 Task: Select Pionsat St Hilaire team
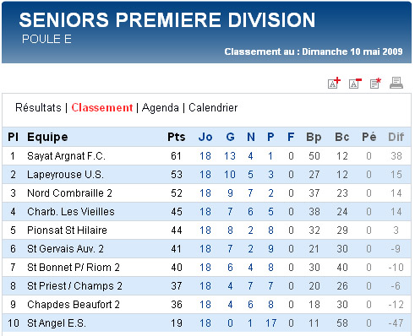(67, 230)
